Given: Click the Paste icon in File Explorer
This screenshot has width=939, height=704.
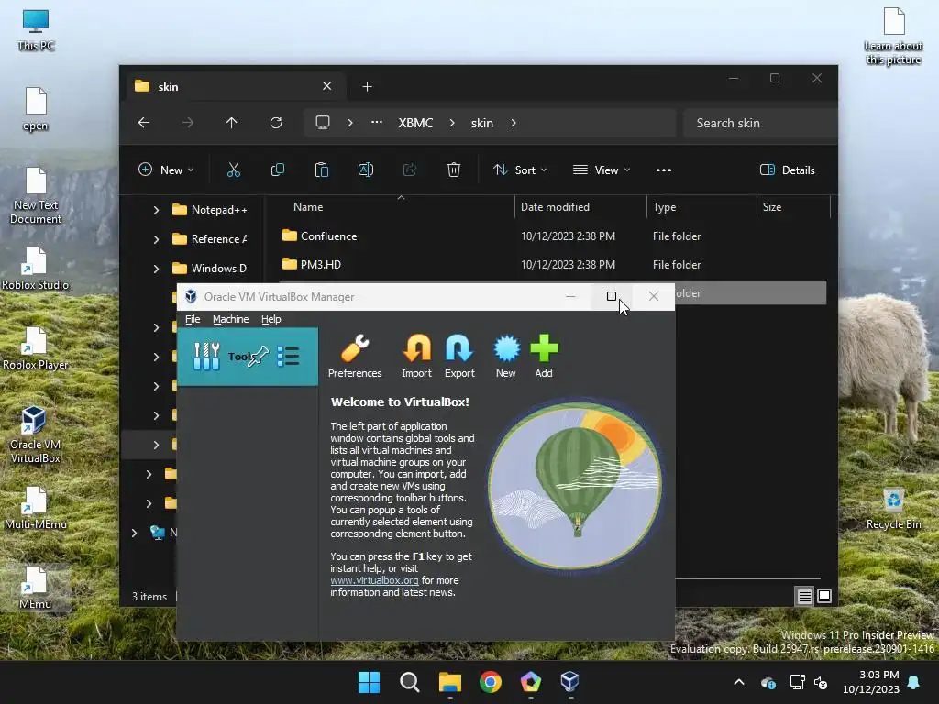Looking at the screenshot, I should click(322, 170).
